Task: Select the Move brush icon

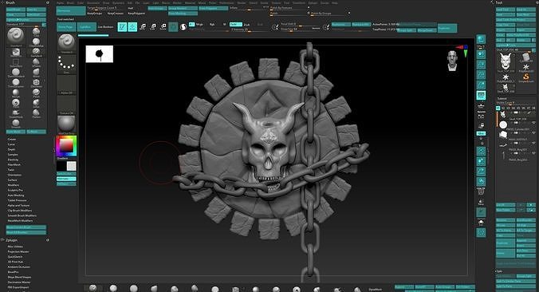Action: click(x=36, y=73)
